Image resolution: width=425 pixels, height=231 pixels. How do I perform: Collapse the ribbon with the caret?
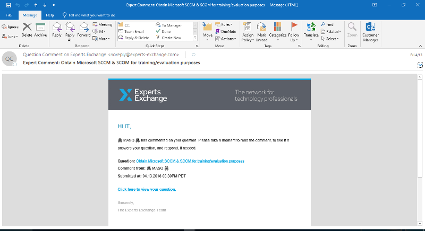click(x=420, y=46)
